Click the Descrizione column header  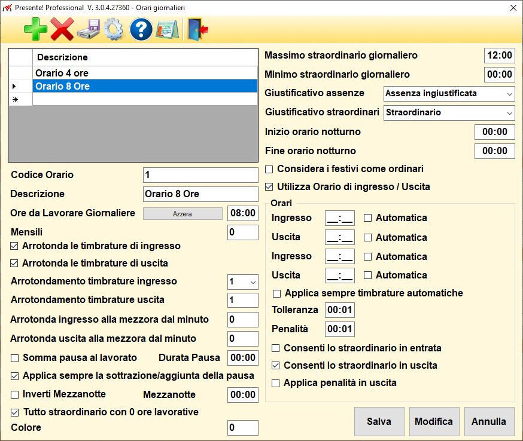[x=145, y=57]
